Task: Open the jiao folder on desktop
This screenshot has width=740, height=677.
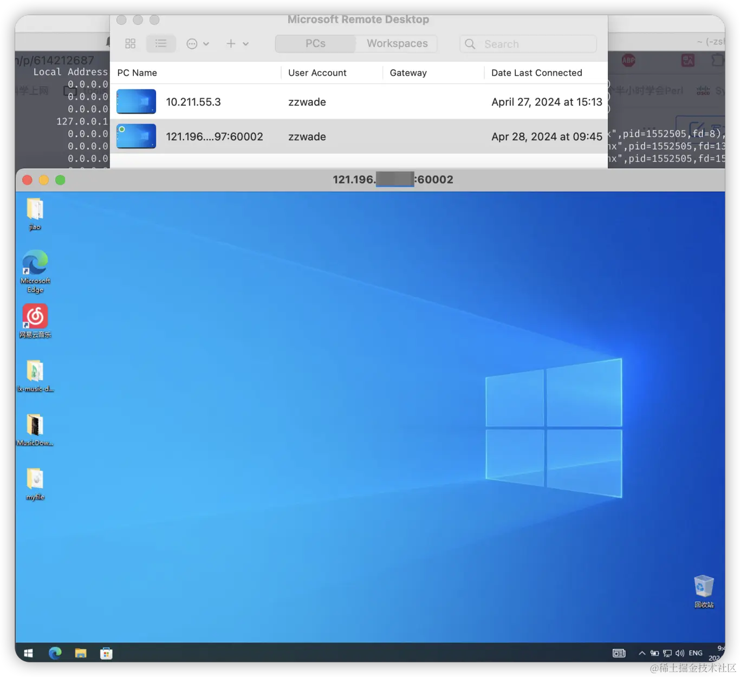Action: coord(35,214)
